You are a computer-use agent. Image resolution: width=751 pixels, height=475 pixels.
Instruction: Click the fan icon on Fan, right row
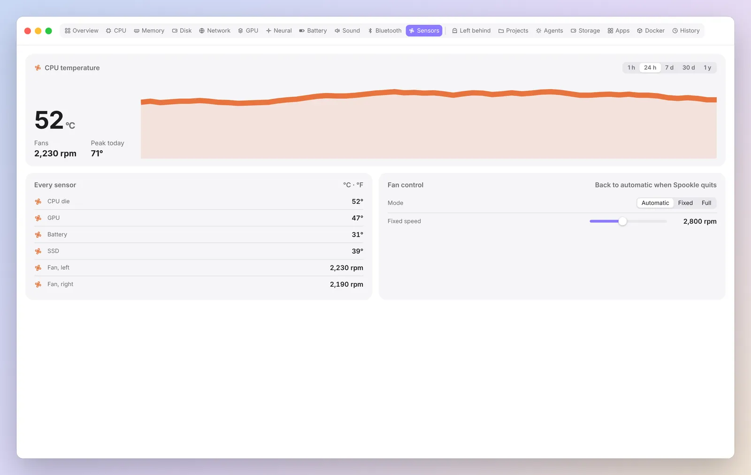pos(38,284)
